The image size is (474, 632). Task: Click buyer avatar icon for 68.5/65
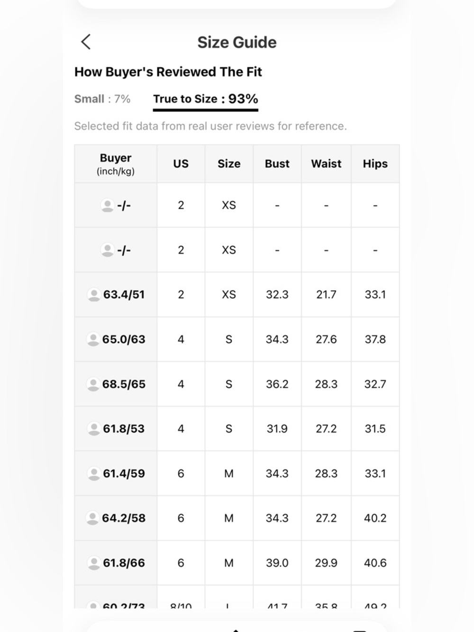click(x=93, y=384)
